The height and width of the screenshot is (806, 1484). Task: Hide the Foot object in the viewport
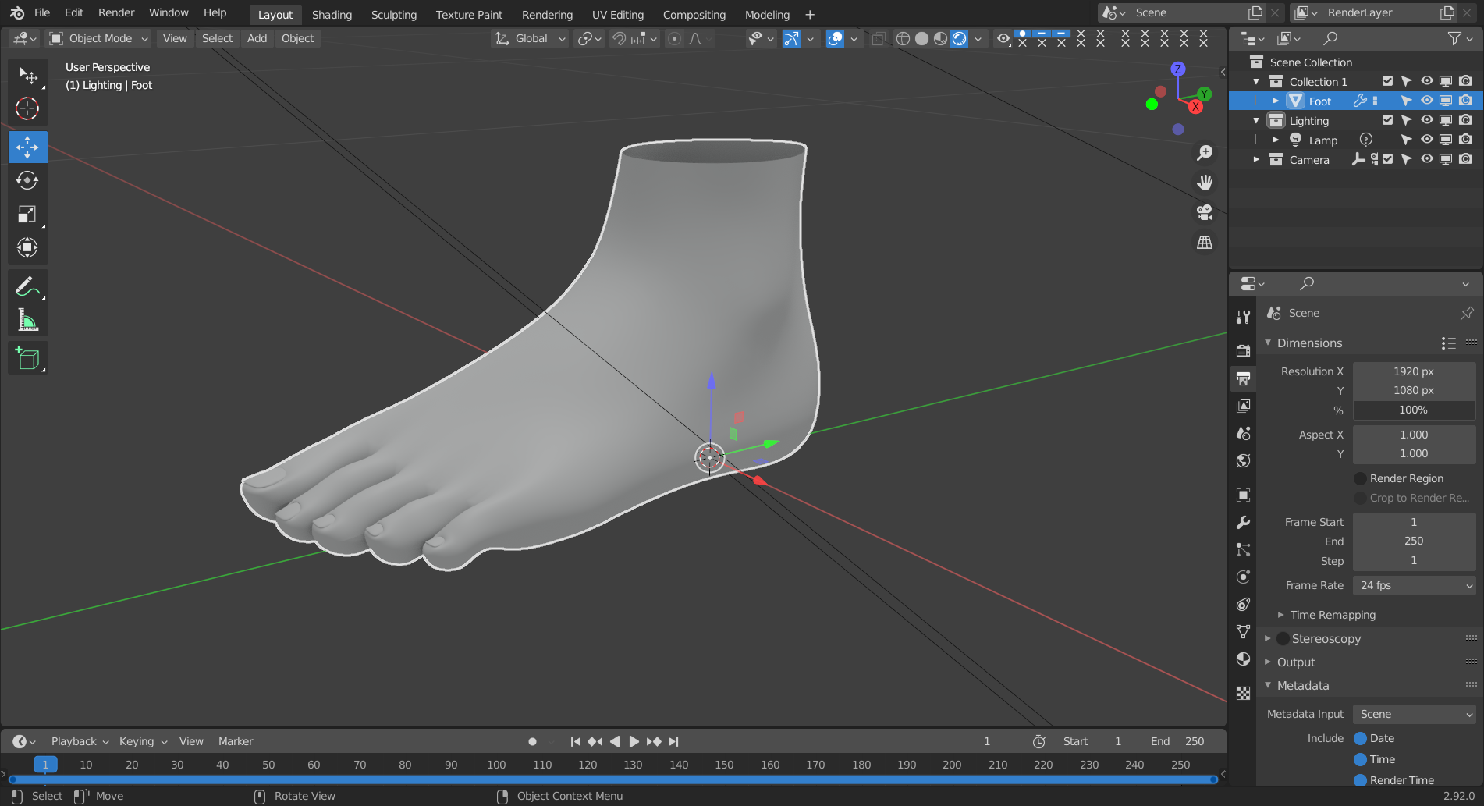(1426, 101)
